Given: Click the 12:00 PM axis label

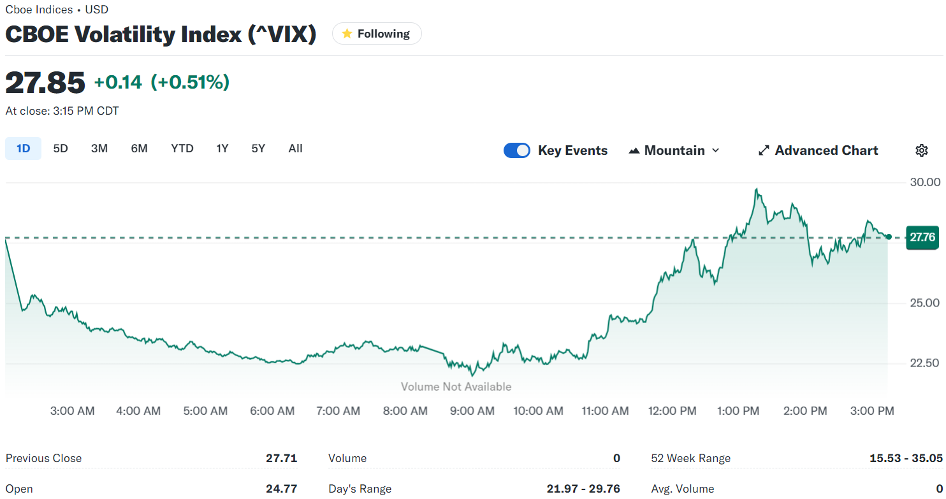Looking at the screenshot, I should click(x=672, y=411).
